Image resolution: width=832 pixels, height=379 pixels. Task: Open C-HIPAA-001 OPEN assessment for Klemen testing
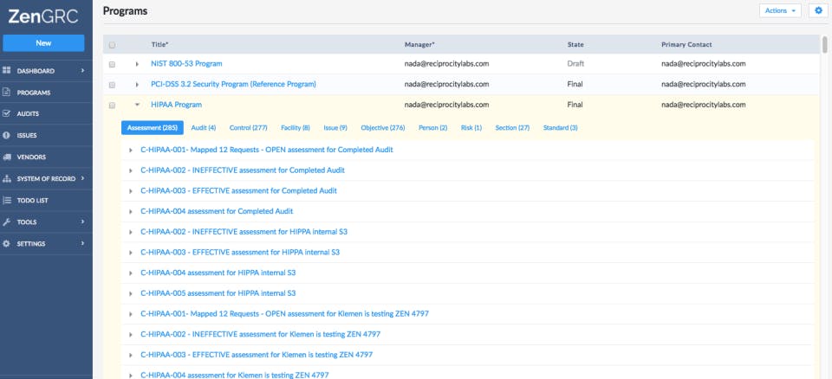(x=284, y=314)
